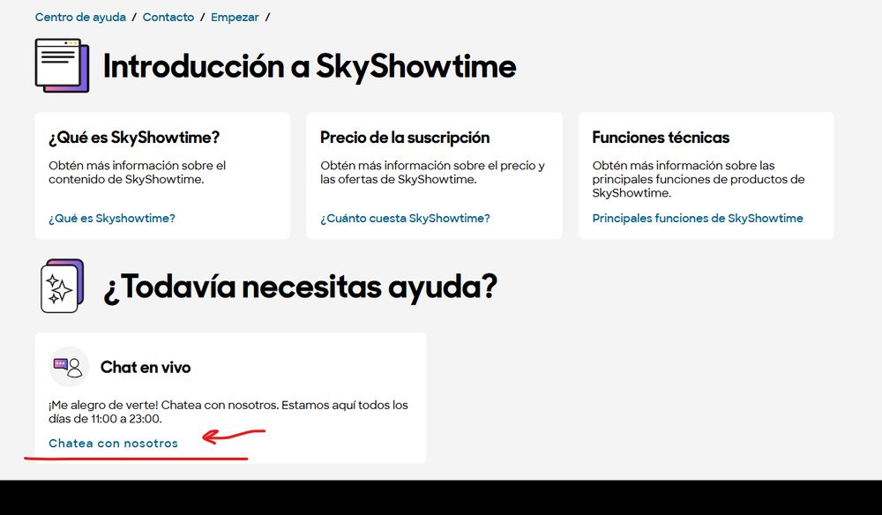
Task: Open the Centro de ayuda breadcrumb link
Action: click(x=80, y=18)
